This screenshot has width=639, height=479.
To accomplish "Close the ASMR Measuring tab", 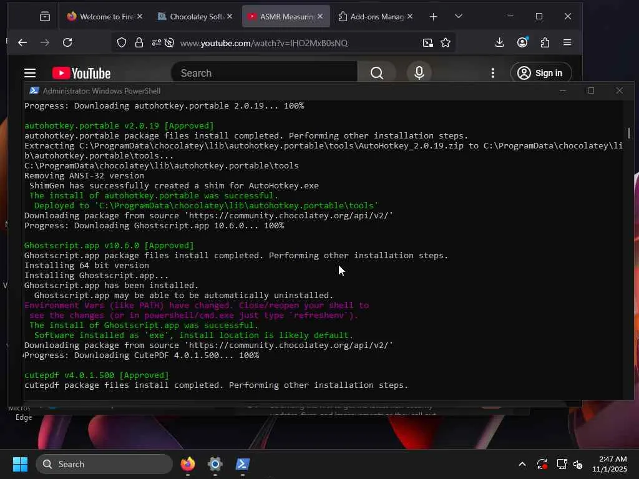I will (320, 16).
